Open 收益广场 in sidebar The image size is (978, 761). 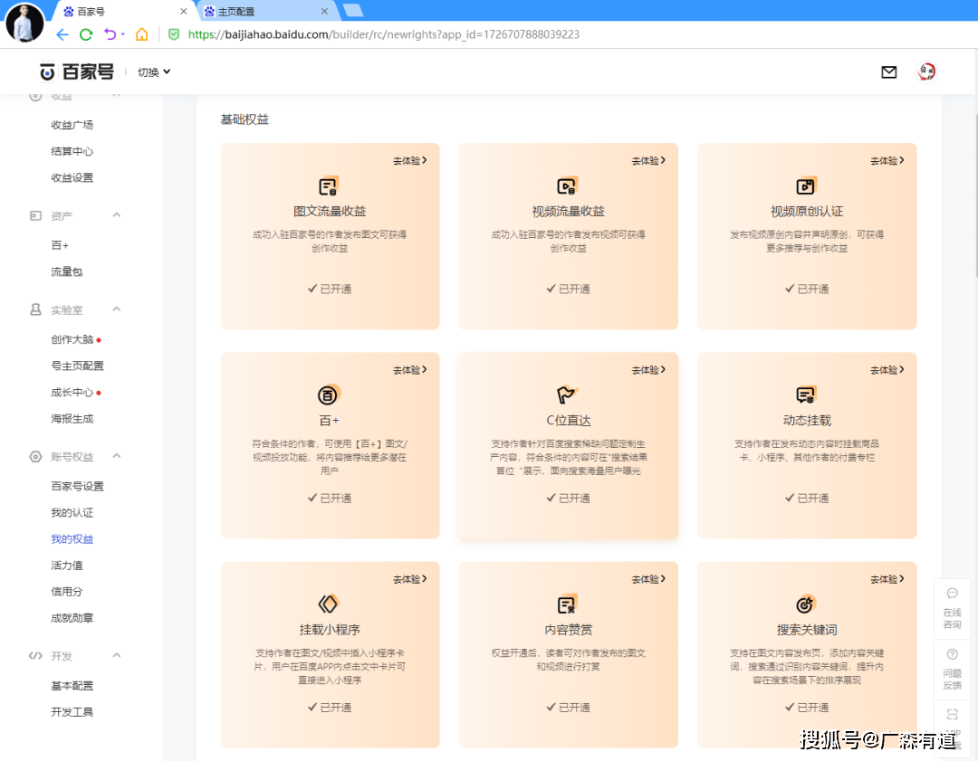(x=72, y=125)
